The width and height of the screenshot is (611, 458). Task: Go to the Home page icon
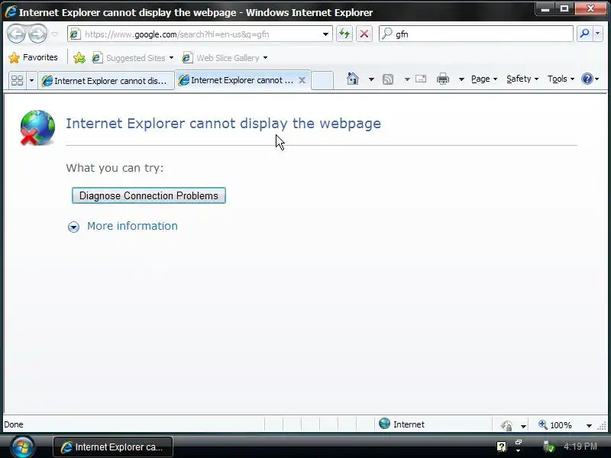(353, 79)
